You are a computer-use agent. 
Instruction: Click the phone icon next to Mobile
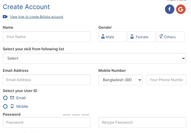tap(12, 106)
